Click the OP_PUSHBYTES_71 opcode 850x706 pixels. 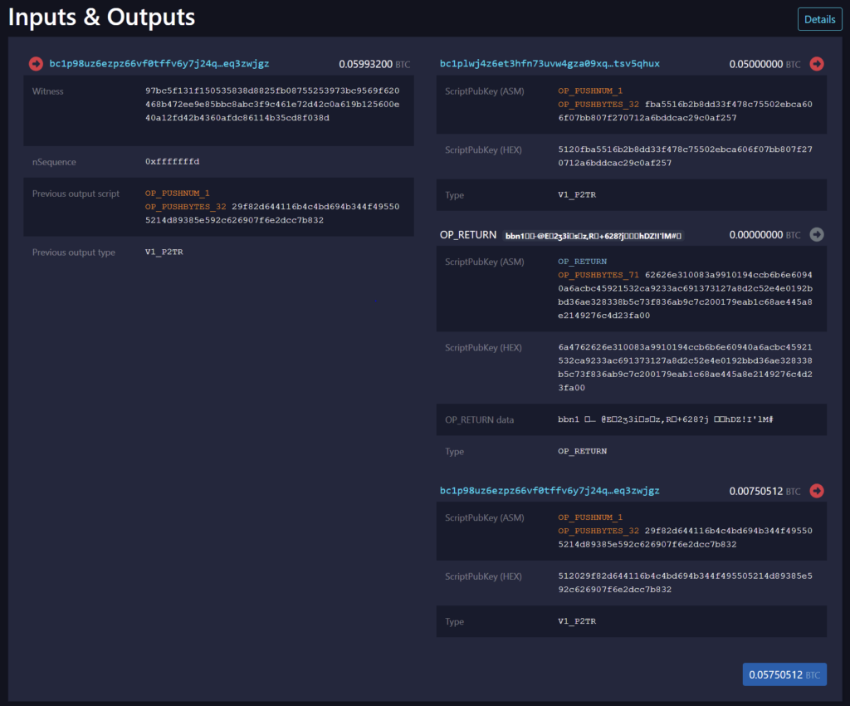(598, 275)
